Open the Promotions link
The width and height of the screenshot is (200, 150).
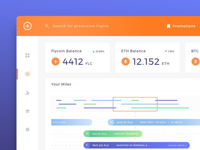[x=184, y=26]
